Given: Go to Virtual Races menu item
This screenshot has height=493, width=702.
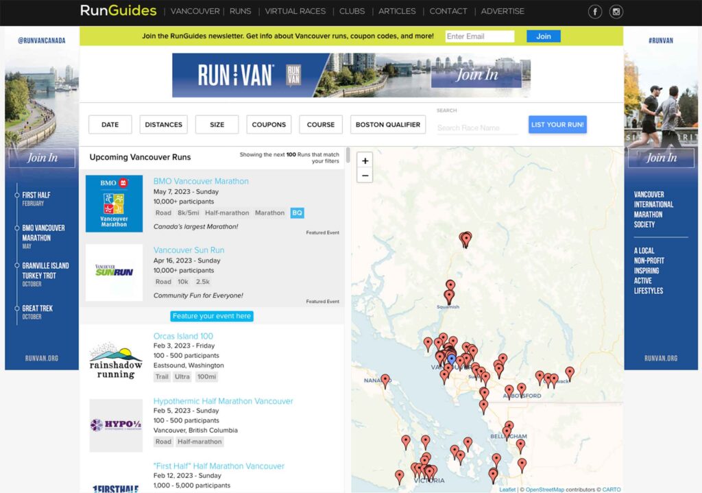Looking at the screenshot, I should (x=295, y=12).
